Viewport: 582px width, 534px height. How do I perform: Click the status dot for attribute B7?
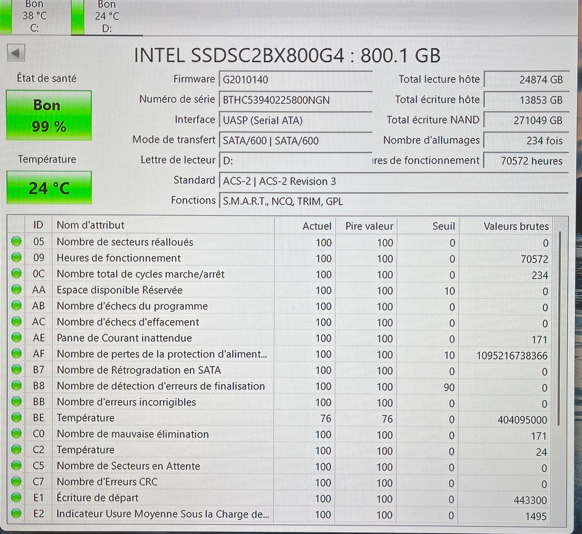point(16,369)
